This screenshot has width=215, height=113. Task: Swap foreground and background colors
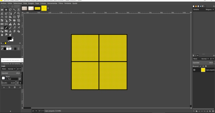coord(13,38)
